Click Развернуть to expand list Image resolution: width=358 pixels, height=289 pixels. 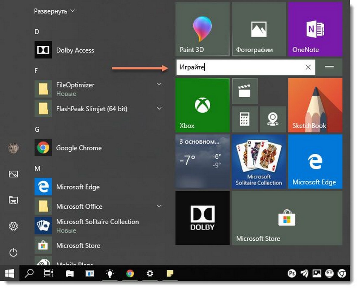(55, 11)
